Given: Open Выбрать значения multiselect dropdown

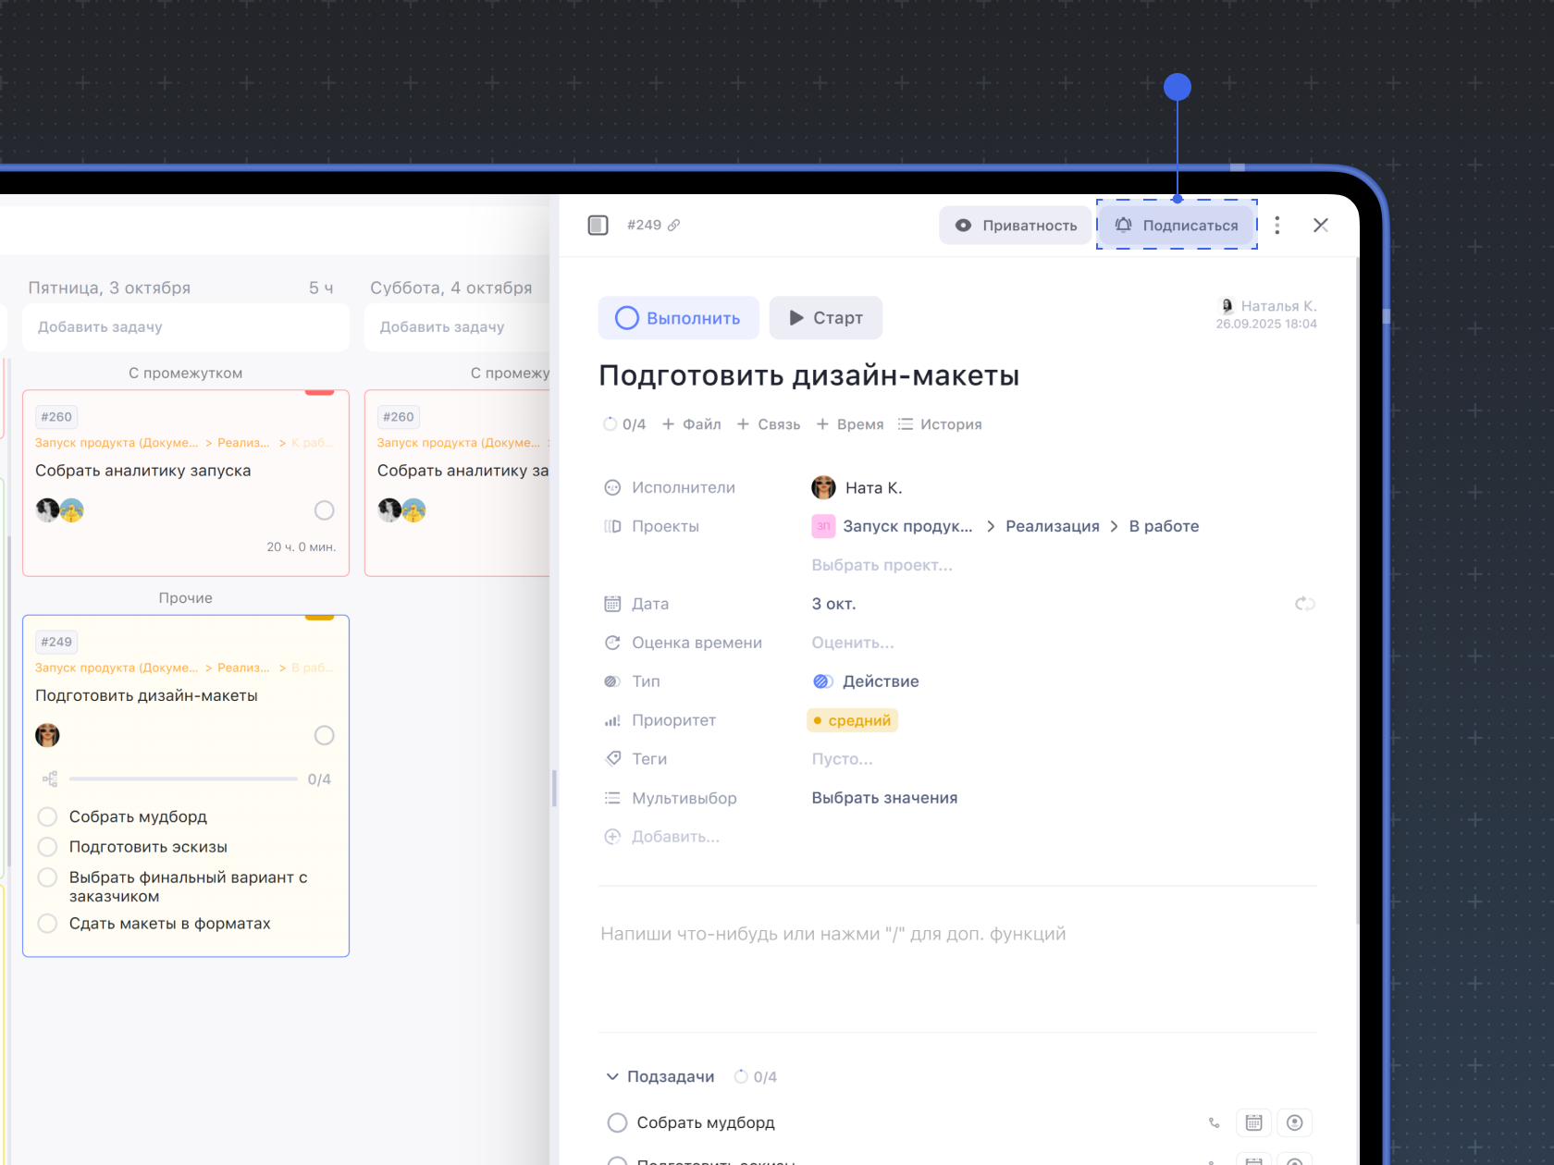Looking at the screenshot, I should 884,798.
